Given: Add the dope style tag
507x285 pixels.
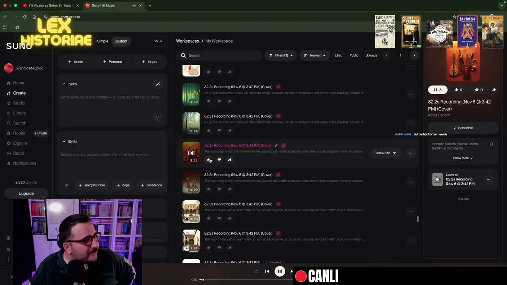Looking at the screenshot, I should pos(123,185).
